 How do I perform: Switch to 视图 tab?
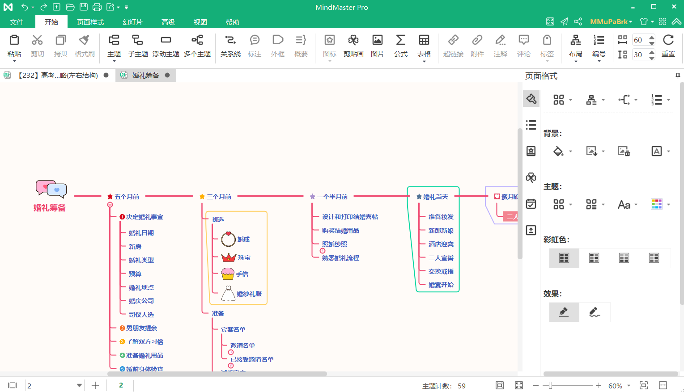200,22
